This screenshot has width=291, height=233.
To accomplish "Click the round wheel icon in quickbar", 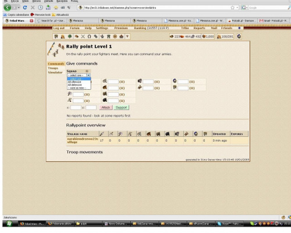I will tap(115, 36).
